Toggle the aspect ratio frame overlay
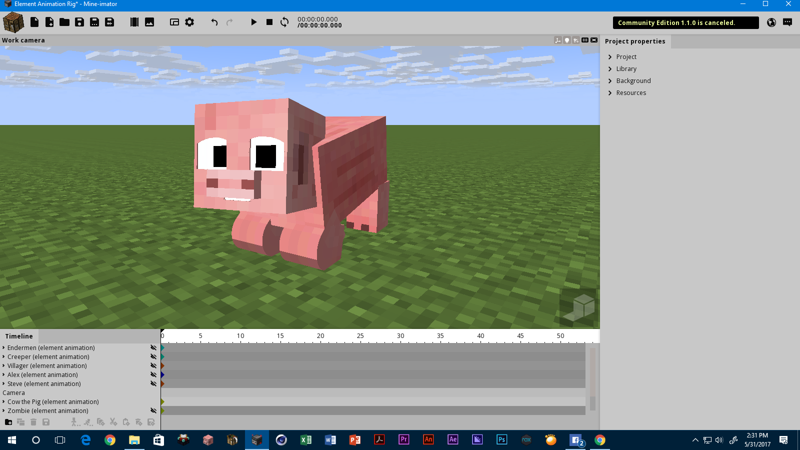 (x=594, y=40)
